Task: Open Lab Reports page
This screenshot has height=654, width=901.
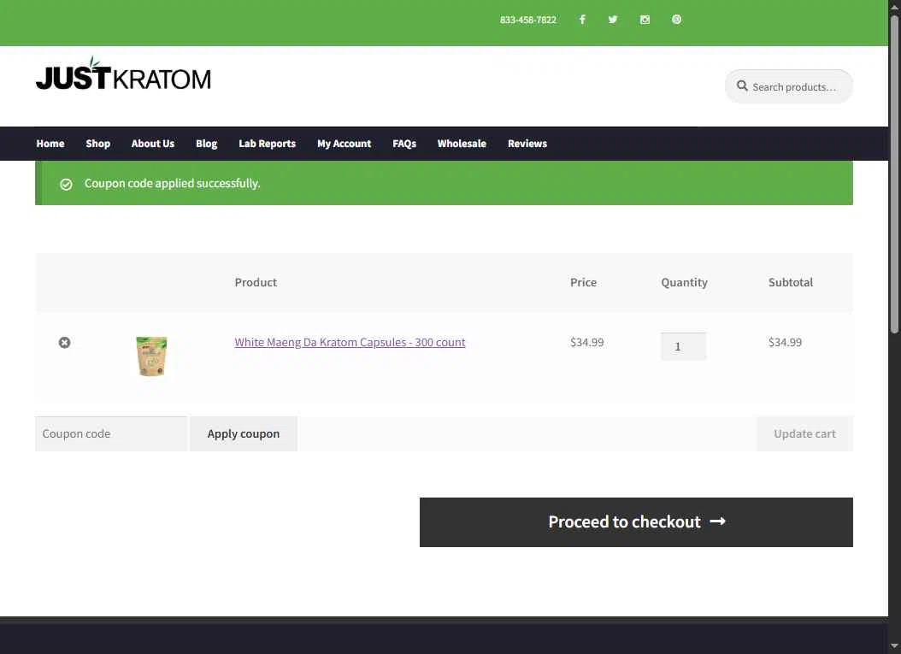Action: [268, 144]
